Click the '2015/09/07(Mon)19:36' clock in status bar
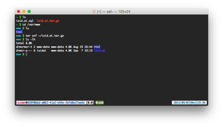This screenshot has width=223, height=127. coord(189,103)
